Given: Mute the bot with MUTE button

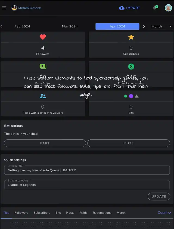Looking at the screenshot, I should (129, 143).
